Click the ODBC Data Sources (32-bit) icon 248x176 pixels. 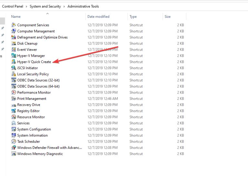[x=14, y=80]
